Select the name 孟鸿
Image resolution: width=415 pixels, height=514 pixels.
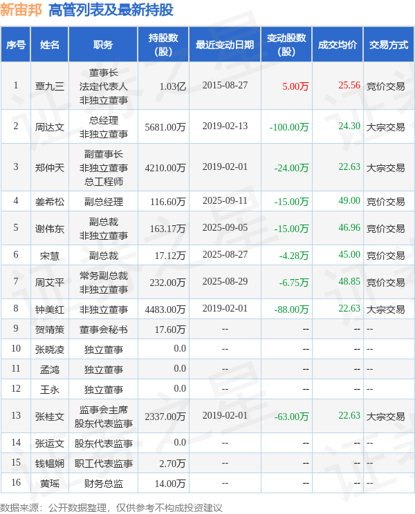click(50, 370)
